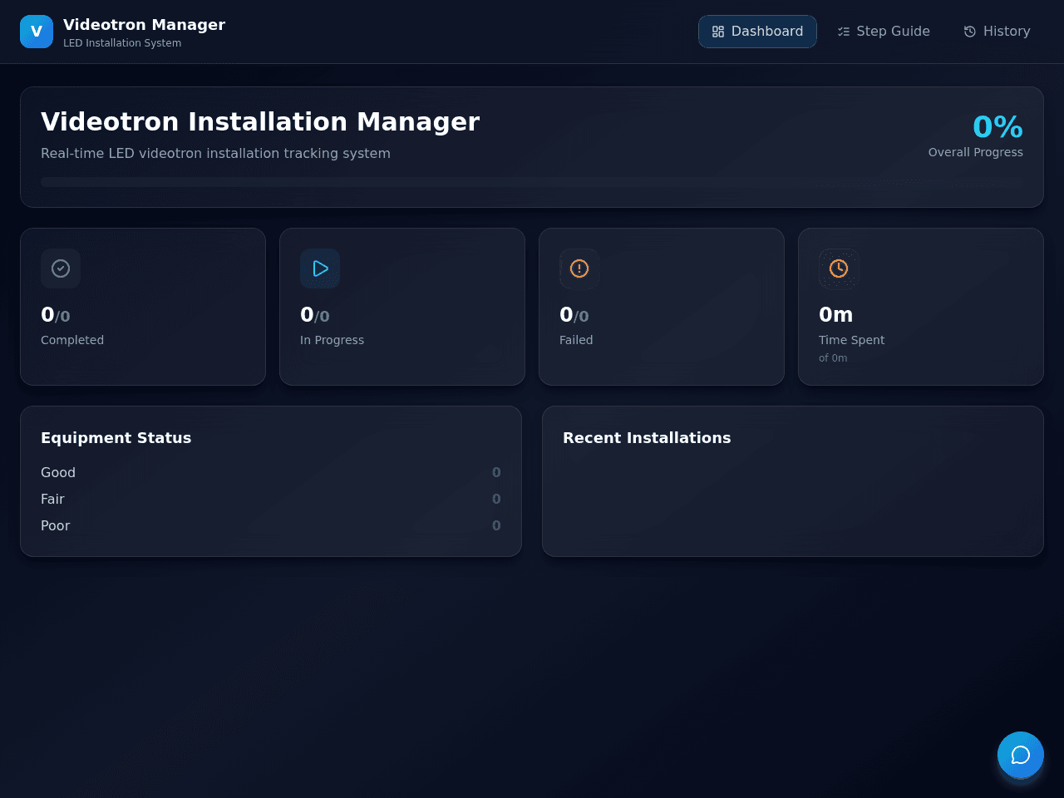Open the History tab
The height and width of the screenshot is (798, 1064).
pyautogui.click(x=997, y=32)
